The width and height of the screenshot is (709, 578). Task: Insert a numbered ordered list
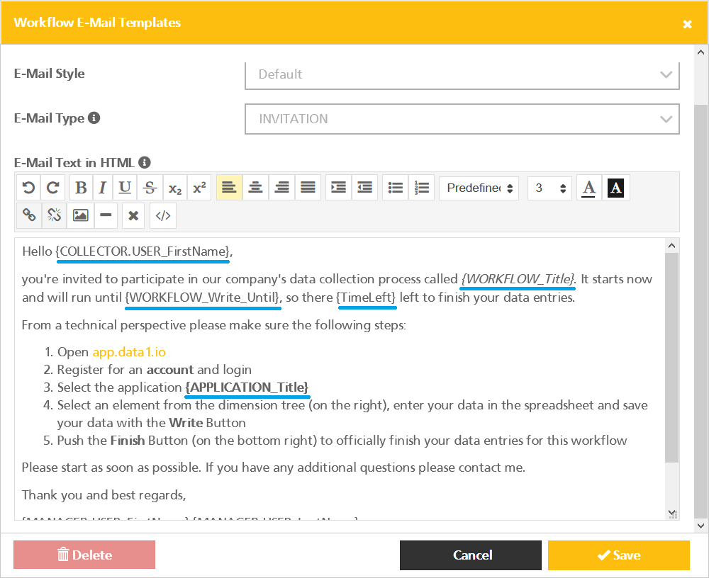422,188
